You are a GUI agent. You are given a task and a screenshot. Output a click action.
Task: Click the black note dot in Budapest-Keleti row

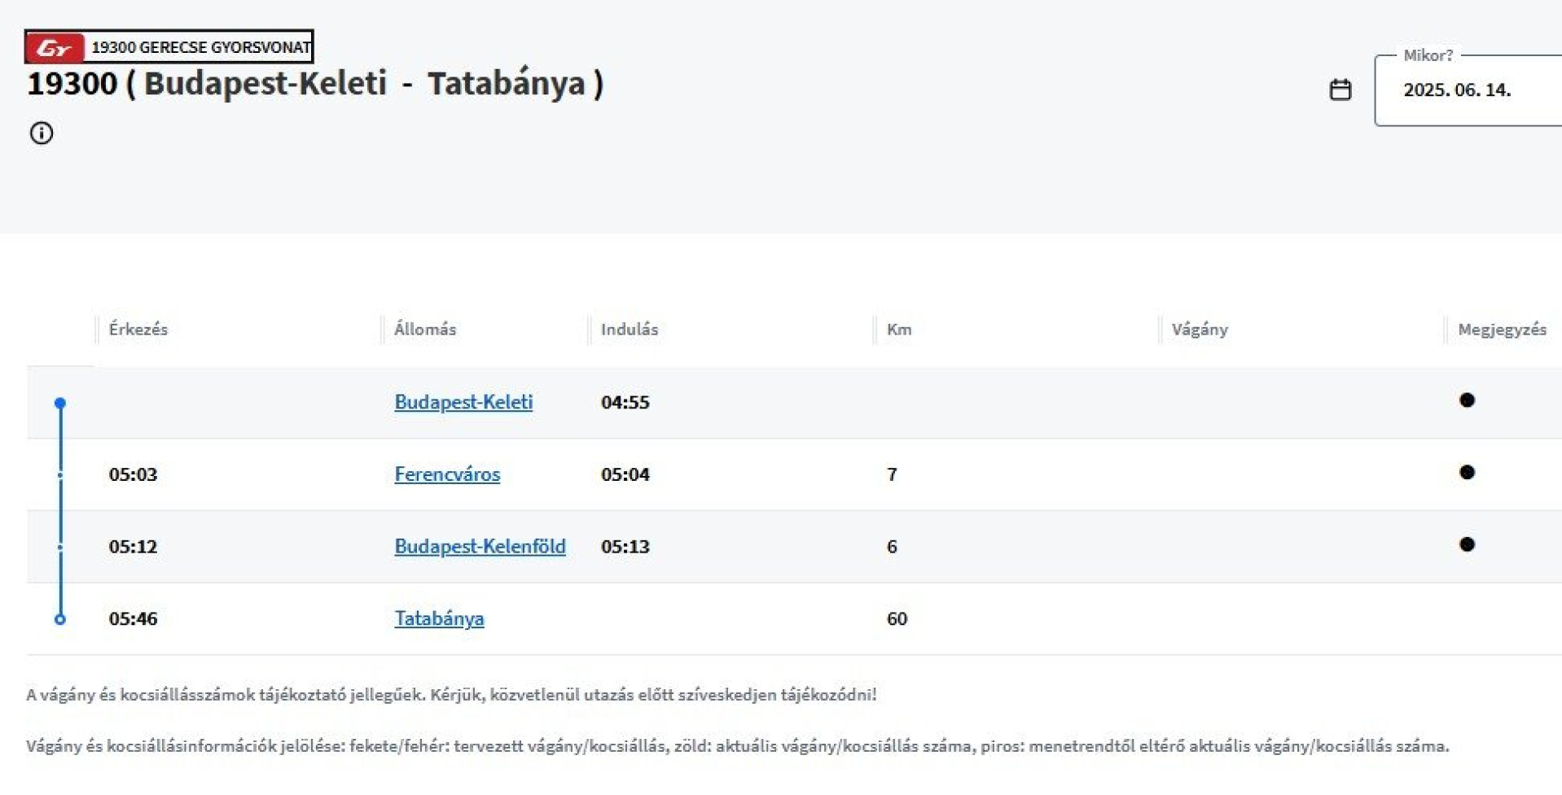pos(1467,400)
